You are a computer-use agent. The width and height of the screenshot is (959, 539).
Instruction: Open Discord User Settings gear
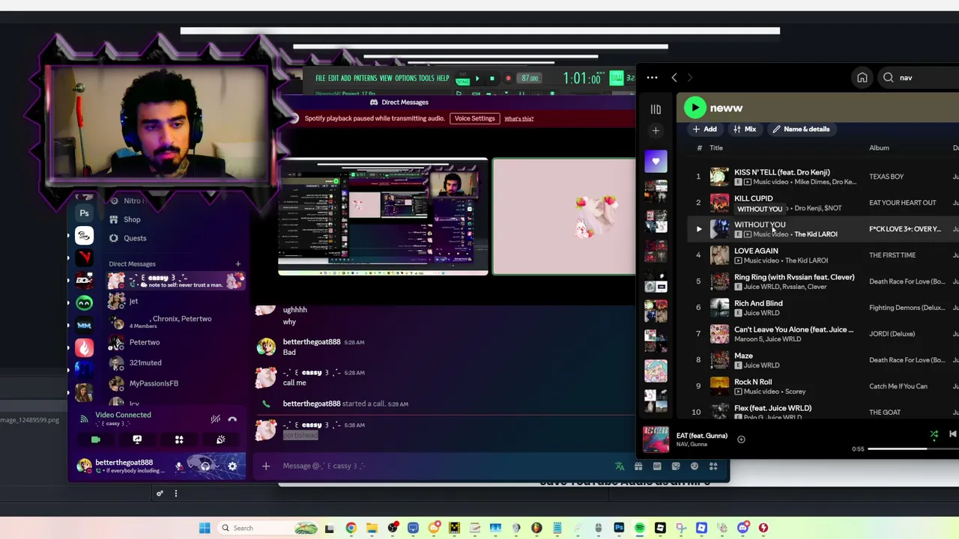[232, 466]
